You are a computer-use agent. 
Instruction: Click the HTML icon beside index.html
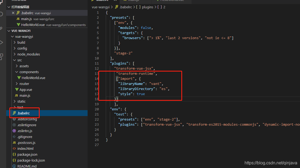[x=14, y=148]
